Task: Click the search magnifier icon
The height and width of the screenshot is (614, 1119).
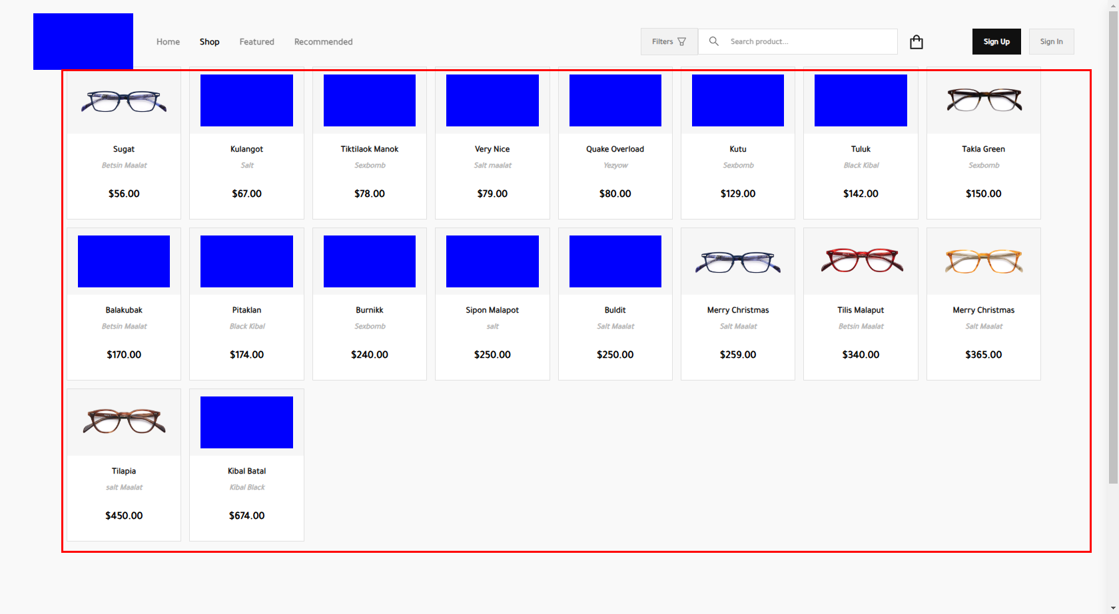Action: pyautogui.click(x=714, y=41)
